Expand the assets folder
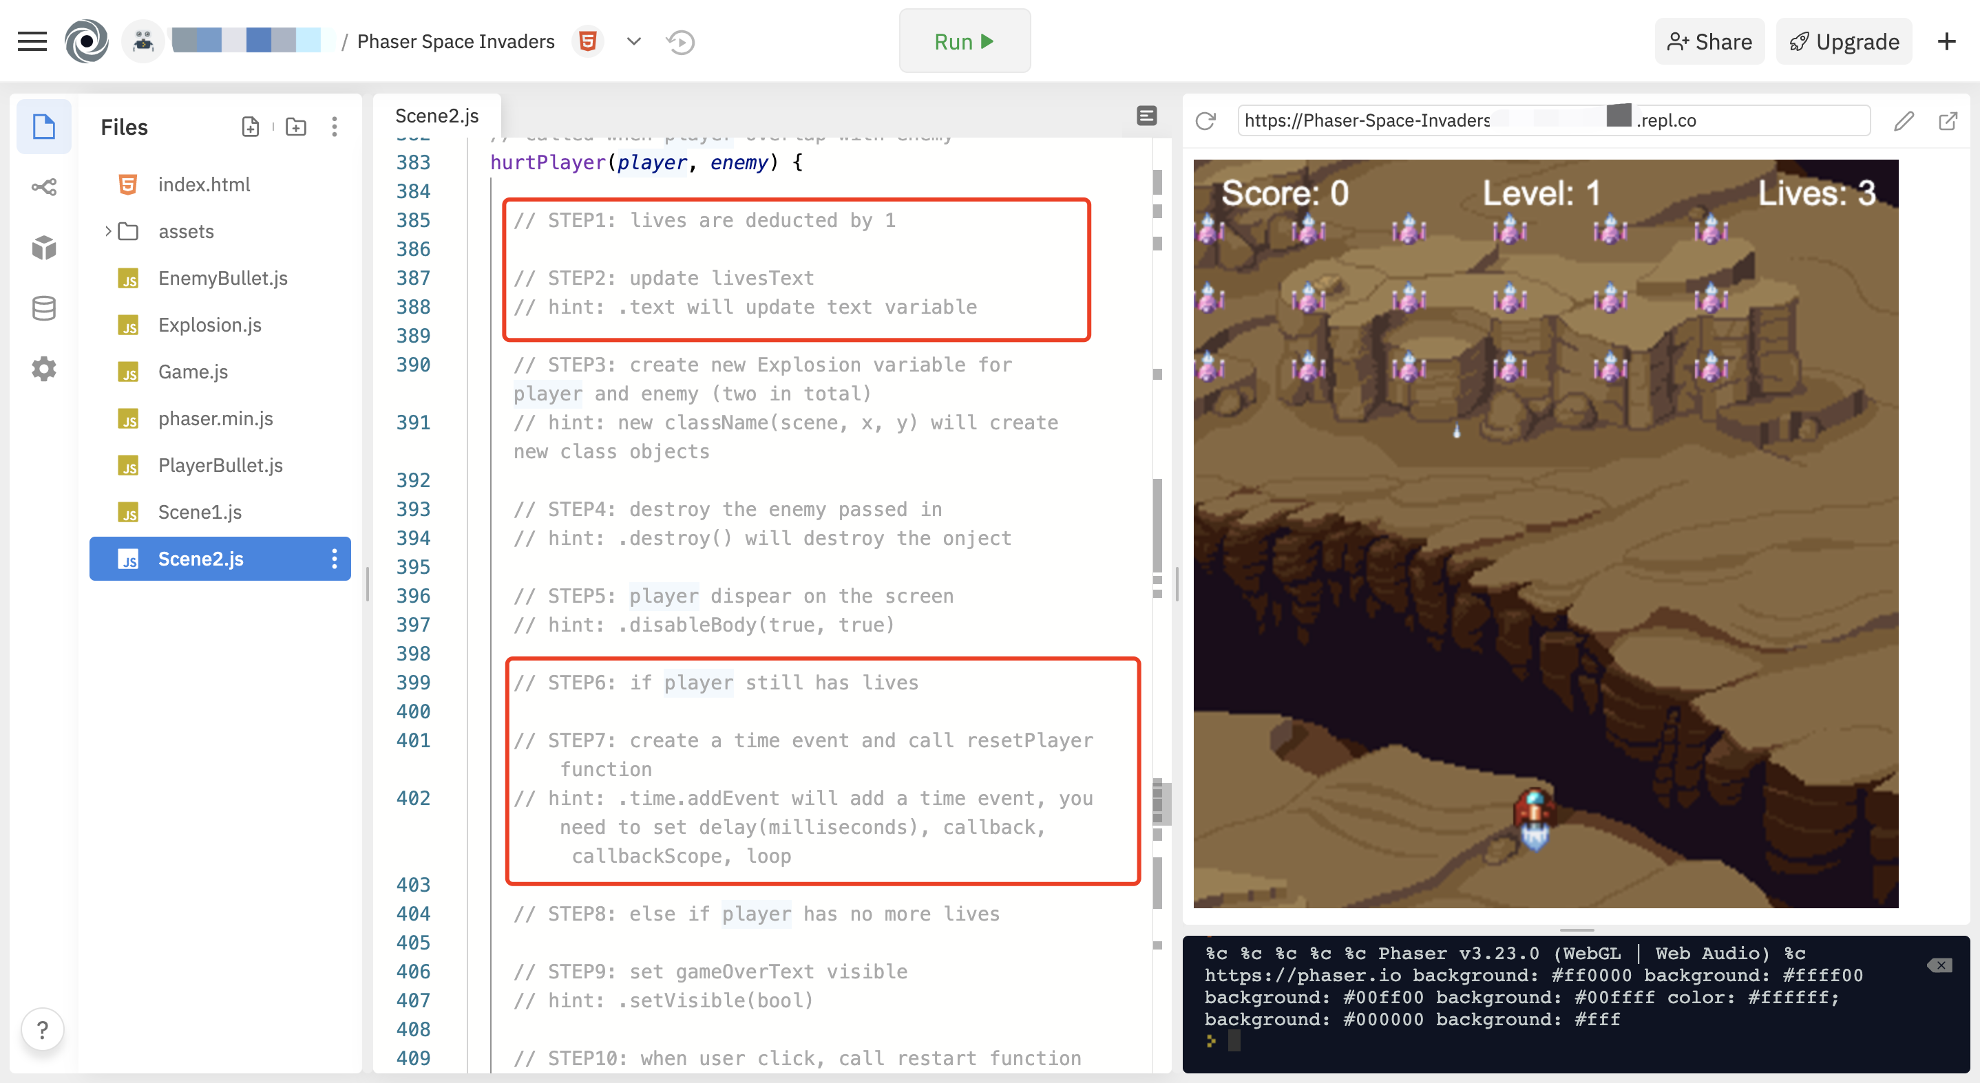This screenshot has width=1980, height=1083. (x=107, y=231)
